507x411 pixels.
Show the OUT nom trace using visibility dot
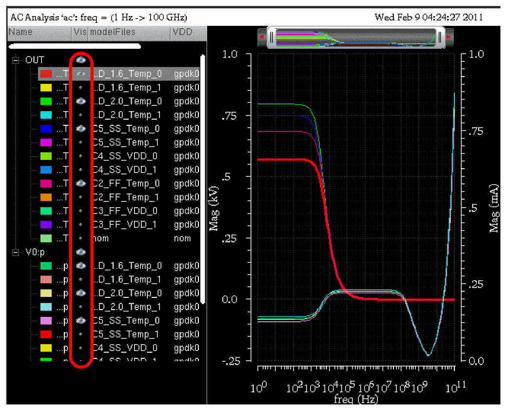click(x=81, y=238)
